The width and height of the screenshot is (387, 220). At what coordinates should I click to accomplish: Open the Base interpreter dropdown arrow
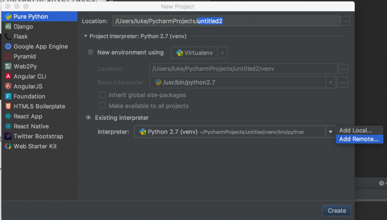coord(331,83)
